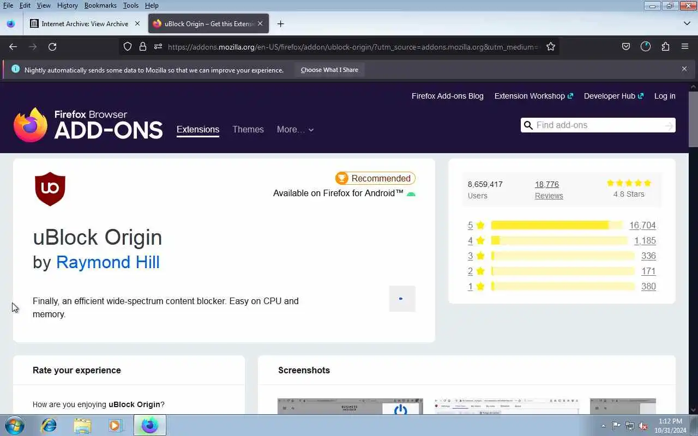
Task: Go back to the previous page
Action: click(x=13, y=47)
